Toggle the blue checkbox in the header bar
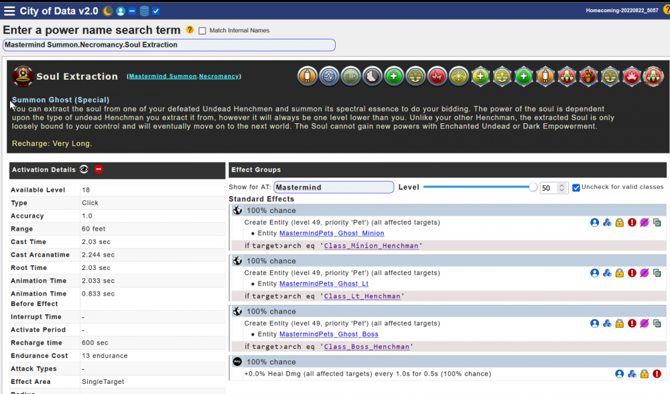Screen dimensions: 670x394 [x=156, y=11]
